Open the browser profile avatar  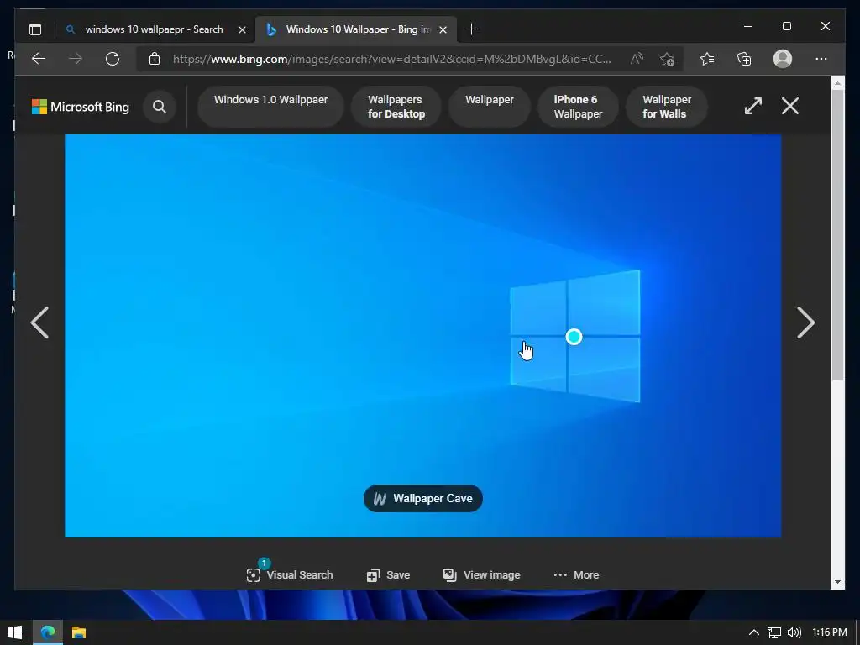(783, 59)
